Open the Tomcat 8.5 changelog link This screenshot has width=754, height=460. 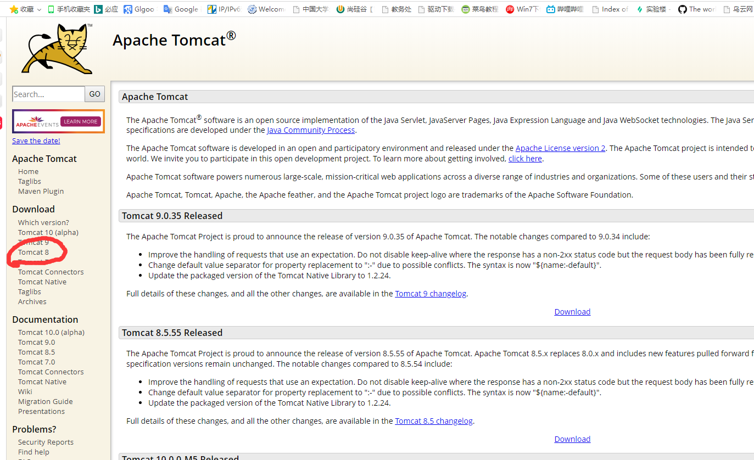click(x=434, y=421)
